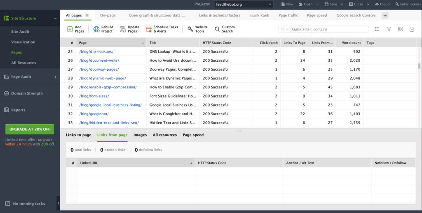This screenshot has width=422, height=213.
Task: Click Upgrade at 20% off button
Action: (x=30, y=129)
